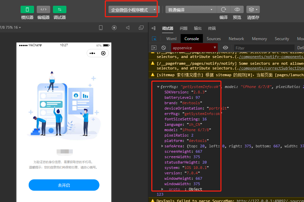Image resolution: width=304 pixels, height=202 pixels.
Task: Click the SDKVersion "2.8.3" value
Action: 199,92
